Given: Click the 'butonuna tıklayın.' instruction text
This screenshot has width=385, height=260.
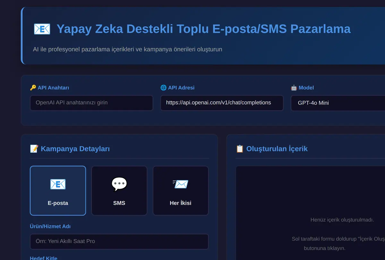Looking at the screenshot, I should point(325,248).
